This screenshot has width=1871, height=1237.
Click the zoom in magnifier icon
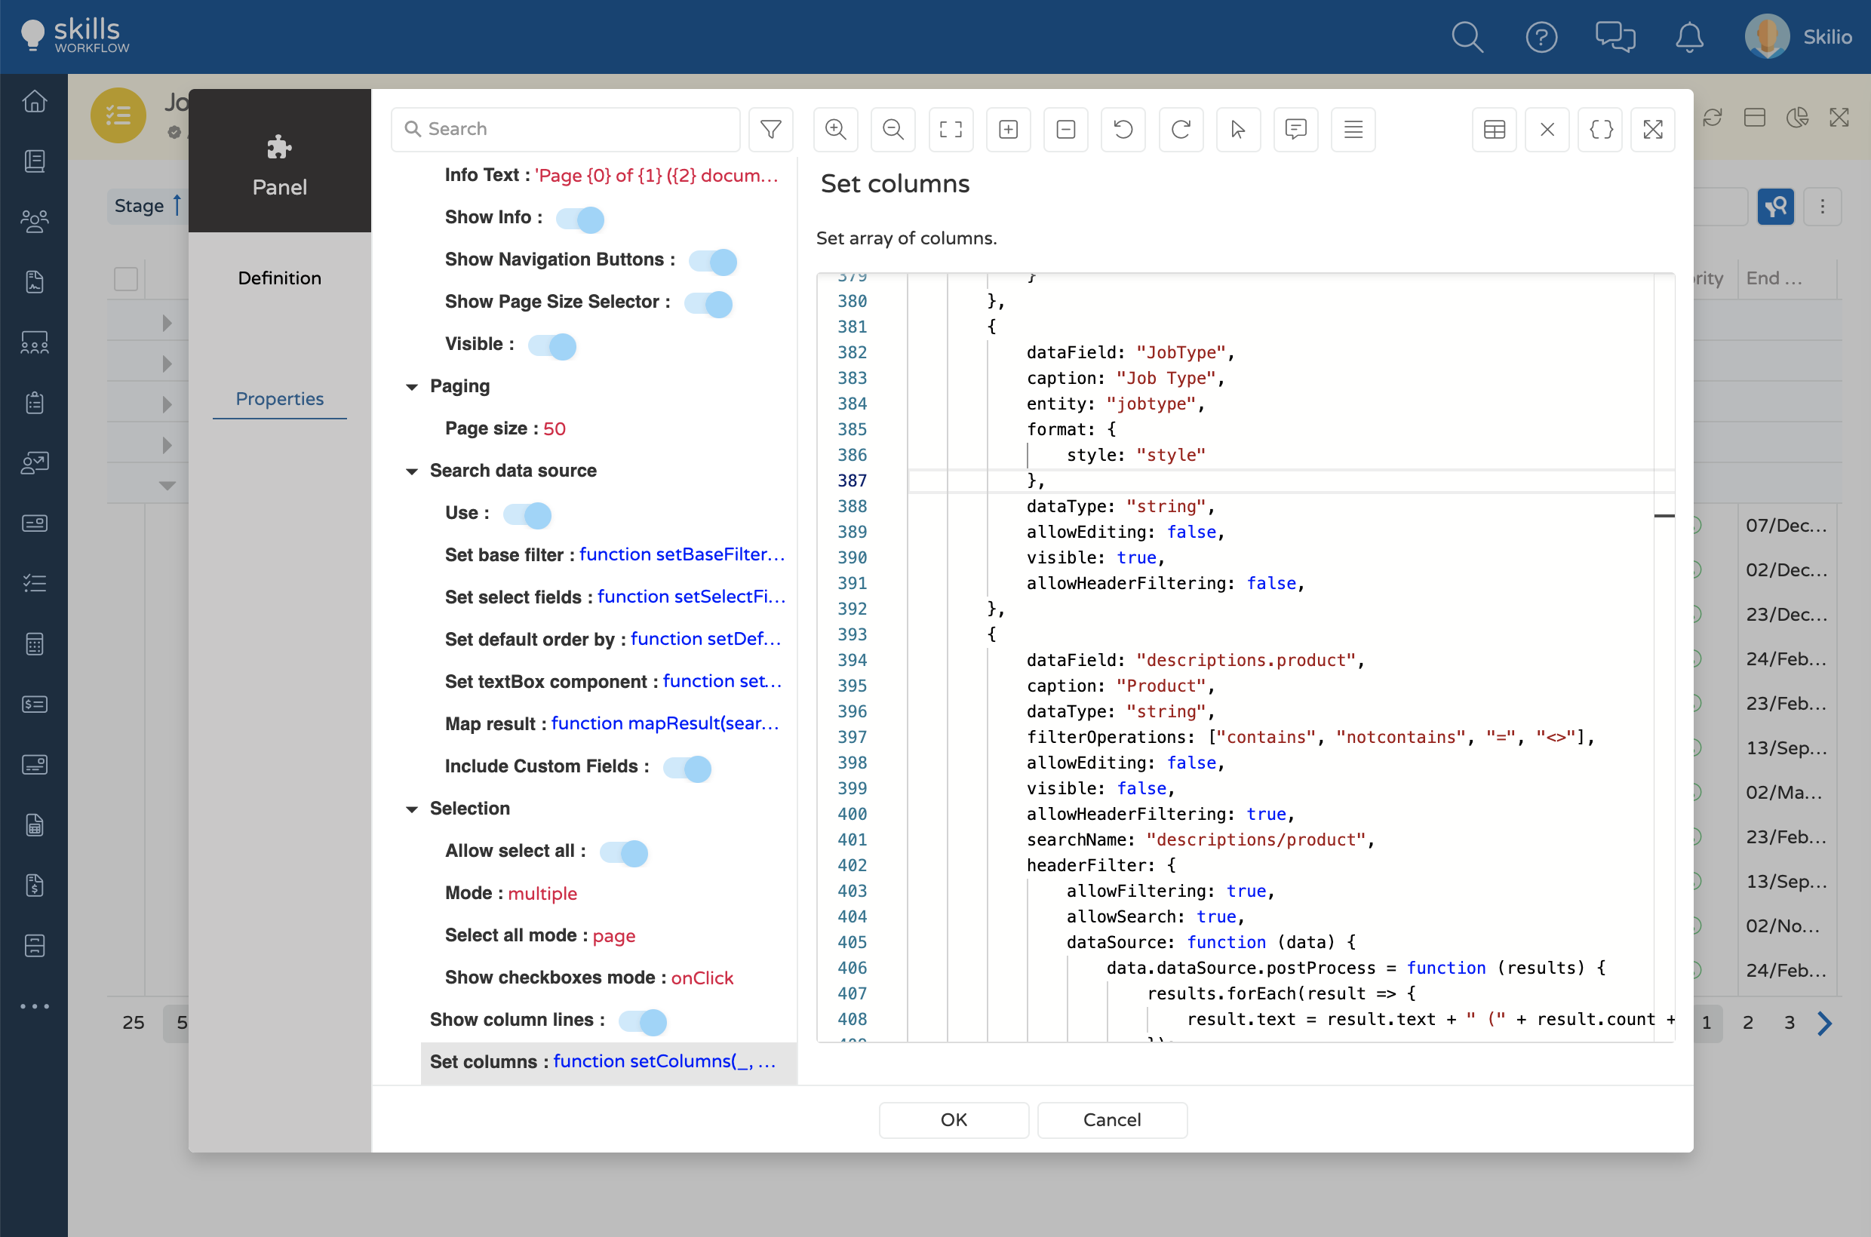(835, 128)
